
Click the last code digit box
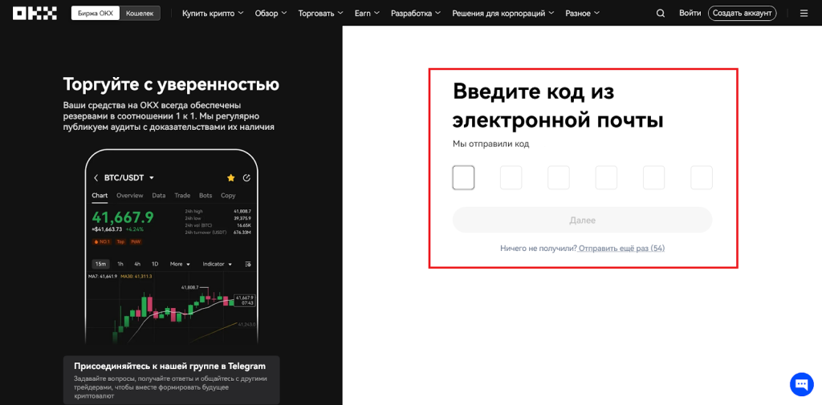click(x=701, y=178)
